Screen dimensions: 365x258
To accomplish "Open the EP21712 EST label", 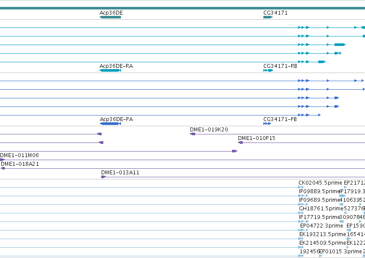I will [x=354, y=183].
